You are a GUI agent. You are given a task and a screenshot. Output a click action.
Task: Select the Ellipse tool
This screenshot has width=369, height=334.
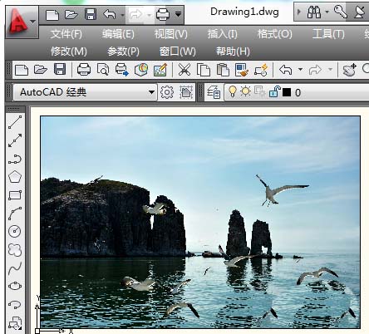15,286
